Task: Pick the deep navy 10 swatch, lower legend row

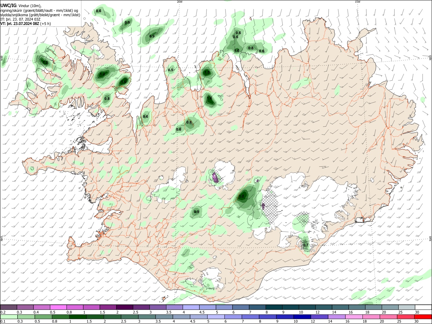Action: [302, 317]
